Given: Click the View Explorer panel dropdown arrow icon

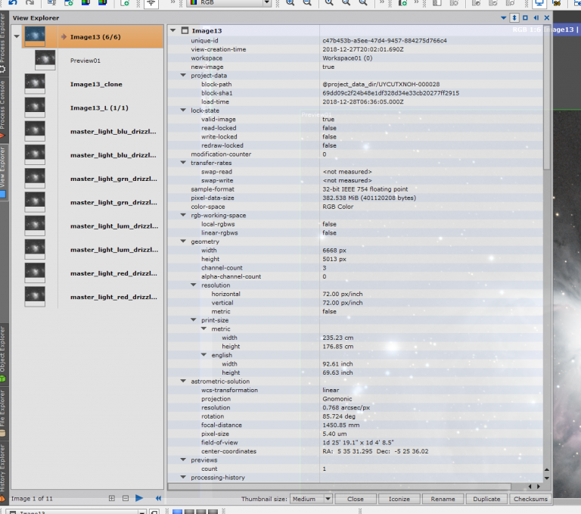Looking at the screenshot, I should pos(504,17).
